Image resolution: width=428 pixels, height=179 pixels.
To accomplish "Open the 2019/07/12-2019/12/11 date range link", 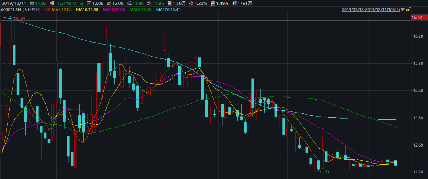I will pos(371,9).
